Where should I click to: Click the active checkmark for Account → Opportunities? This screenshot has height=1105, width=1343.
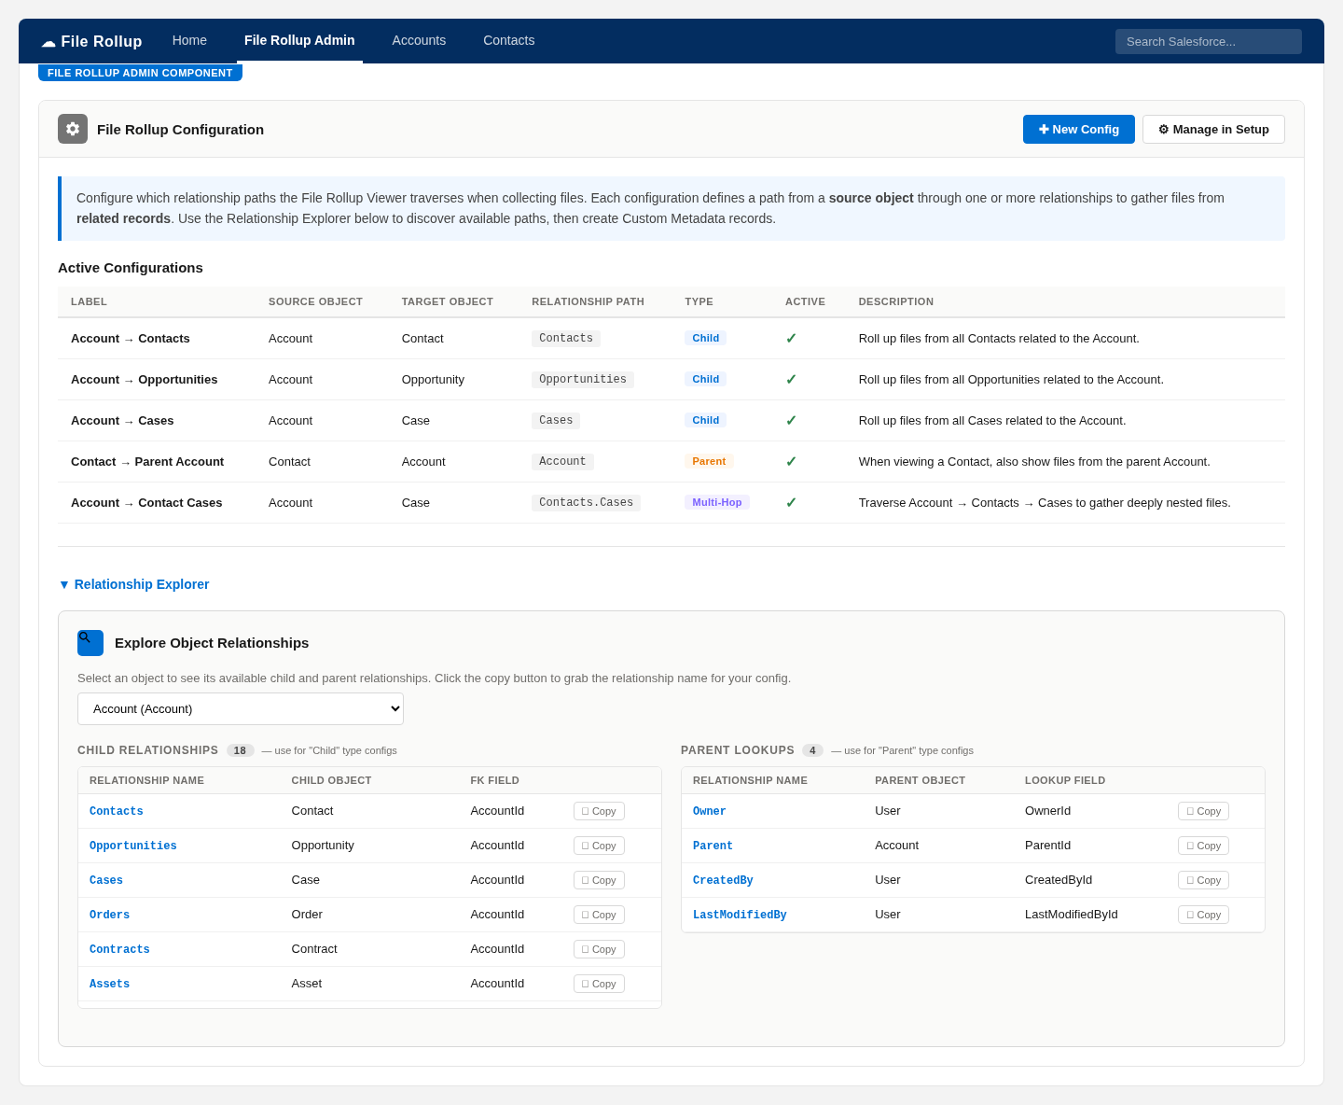pos(791,380)
